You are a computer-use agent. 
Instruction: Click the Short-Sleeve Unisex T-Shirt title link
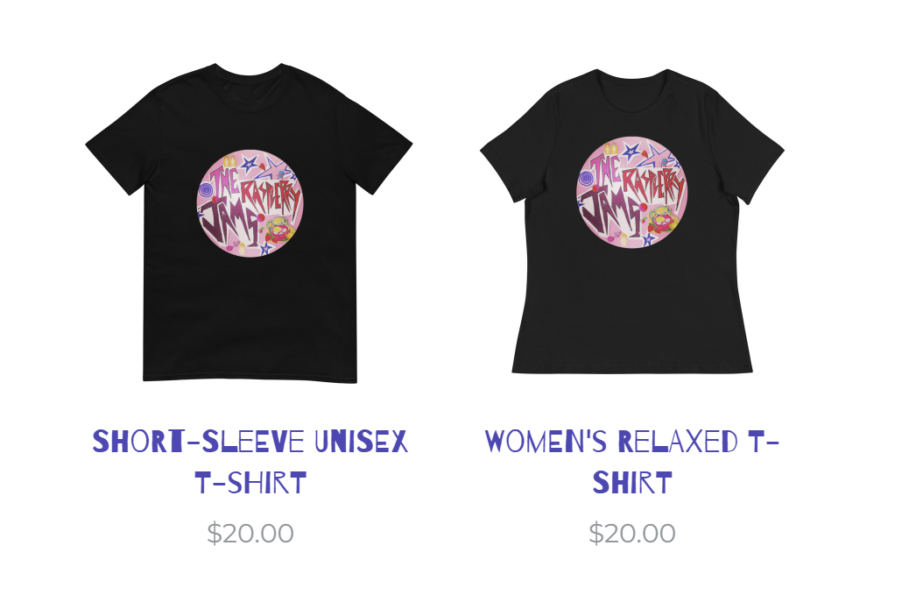(250, 462)
